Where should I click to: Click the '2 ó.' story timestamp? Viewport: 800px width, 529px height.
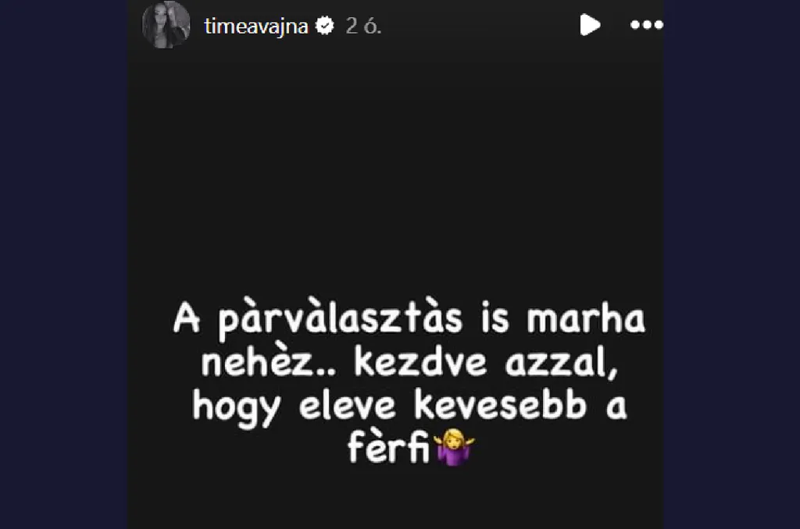click(x=363, y=26)
